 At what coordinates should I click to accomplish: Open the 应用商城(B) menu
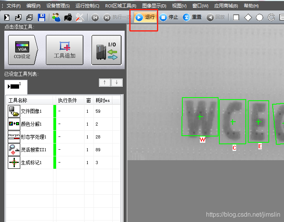click(x=226, y=6)
